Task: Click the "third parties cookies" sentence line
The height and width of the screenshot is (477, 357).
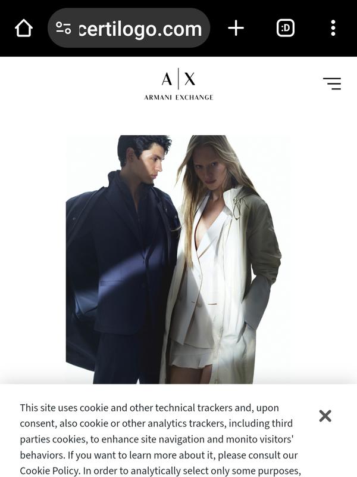Action: [156, 439]
